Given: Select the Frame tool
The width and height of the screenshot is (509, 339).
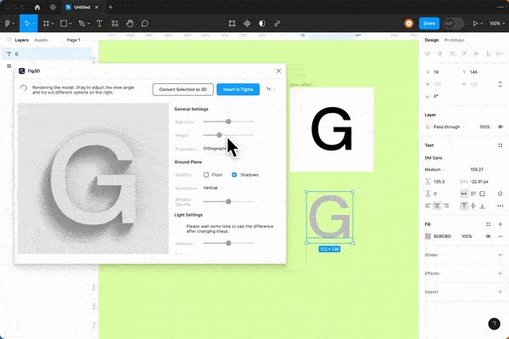Looking at the screenshot, I should click(46, 24).
